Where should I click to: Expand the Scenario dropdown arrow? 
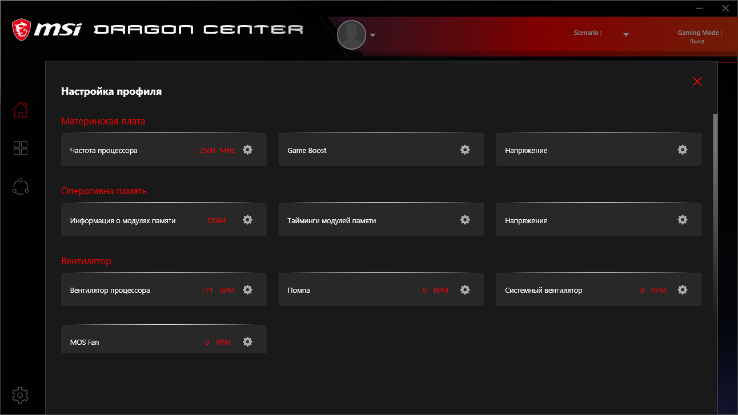626,35
